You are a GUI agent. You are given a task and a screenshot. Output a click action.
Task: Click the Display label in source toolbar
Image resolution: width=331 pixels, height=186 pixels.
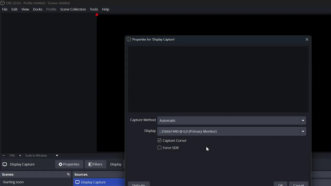116,164
